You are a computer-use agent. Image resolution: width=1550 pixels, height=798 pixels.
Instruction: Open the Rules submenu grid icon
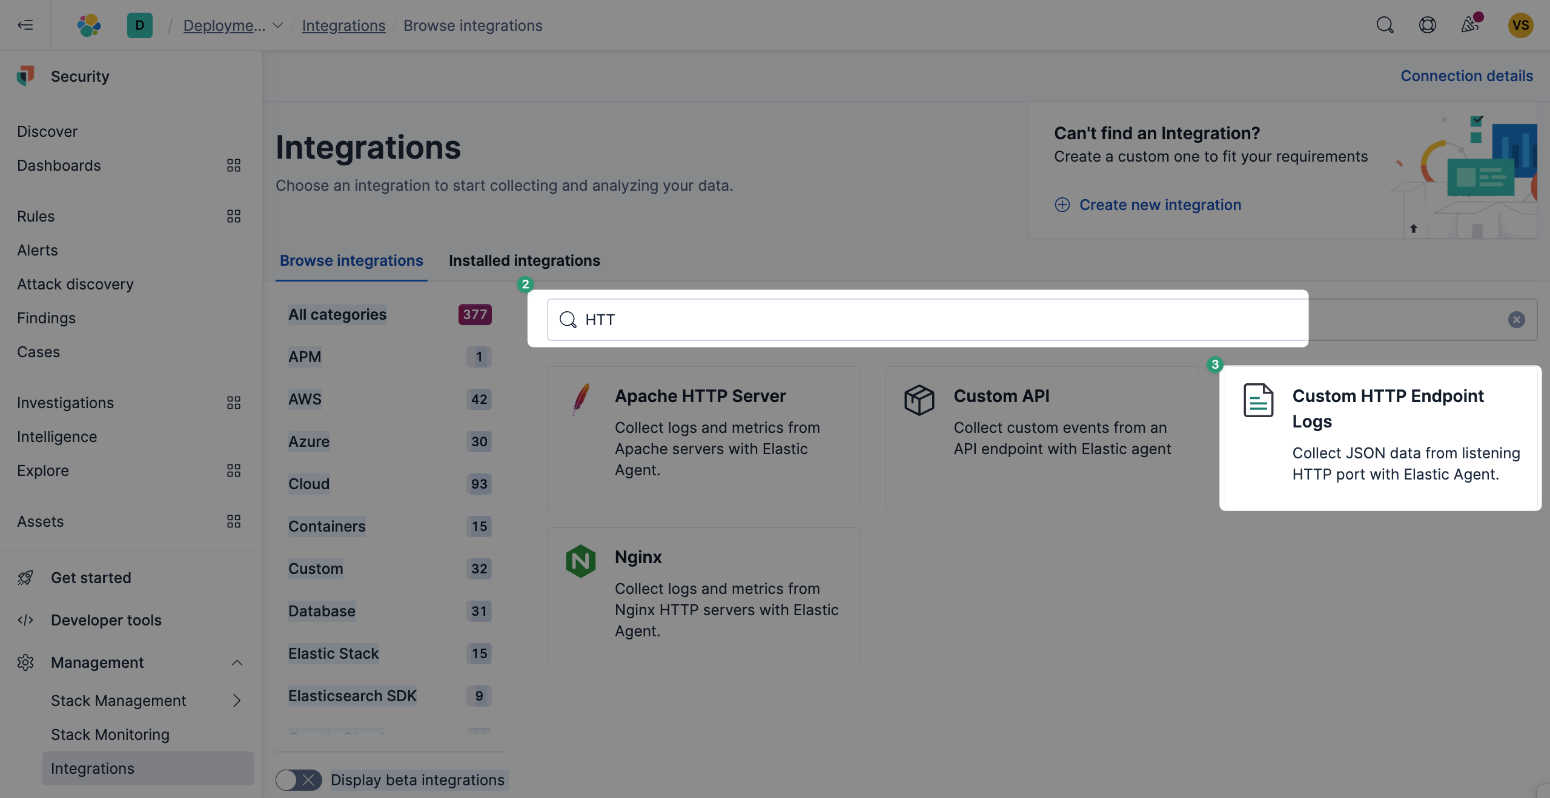(x=234, y=216)
